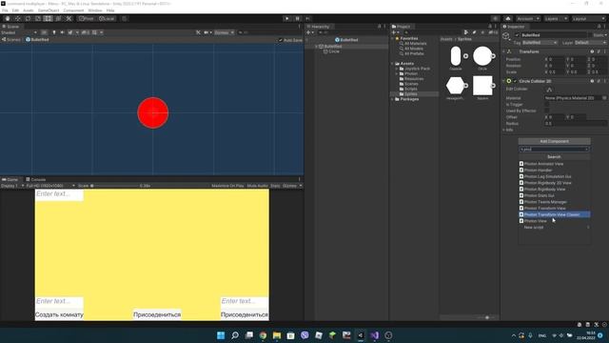This screenshot has height=343, width=609.
Task: Toggle the Pivot handle position button
Action: pos(87,19)
